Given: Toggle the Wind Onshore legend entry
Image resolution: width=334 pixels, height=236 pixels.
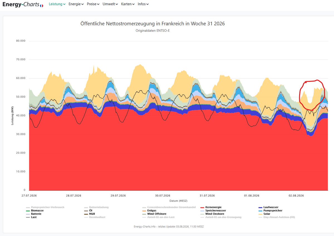Looking at the screenshot, I should click(x=212, y=214).
